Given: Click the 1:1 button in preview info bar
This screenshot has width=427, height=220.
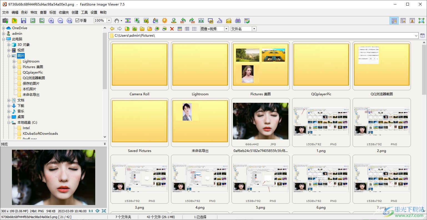Looking at the screenshot, I should [x=91, y=211].
